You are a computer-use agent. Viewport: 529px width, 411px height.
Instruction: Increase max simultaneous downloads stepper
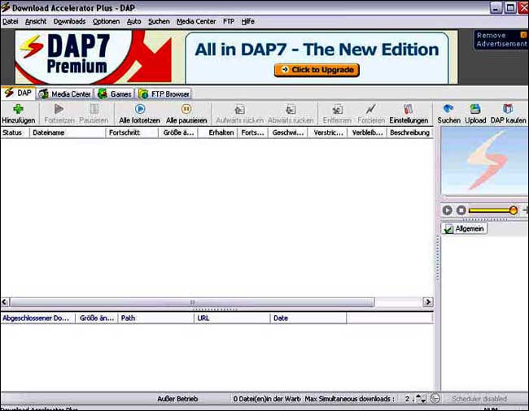(418, 396)
